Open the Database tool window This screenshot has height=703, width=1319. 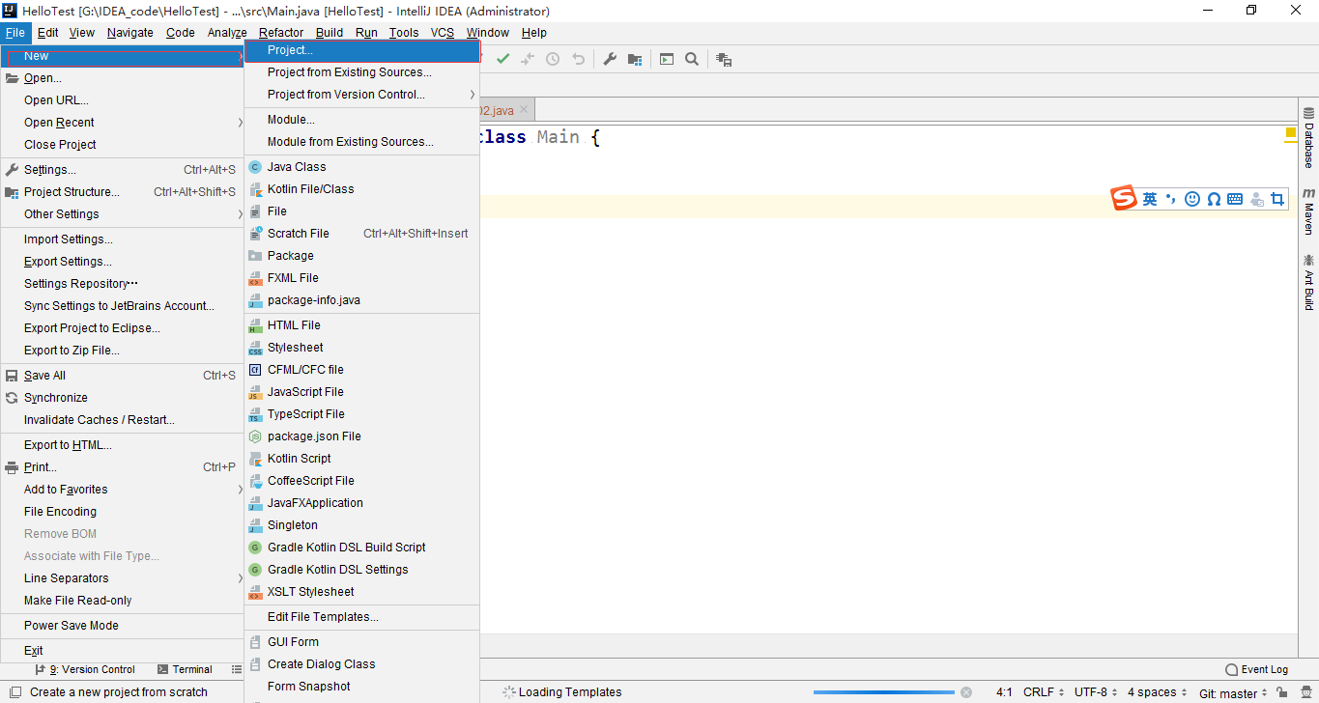[1308, 139]
